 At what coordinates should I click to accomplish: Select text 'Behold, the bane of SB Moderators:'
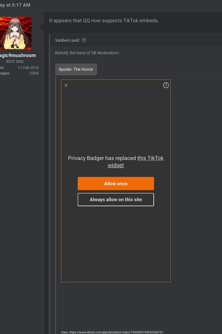87,53
